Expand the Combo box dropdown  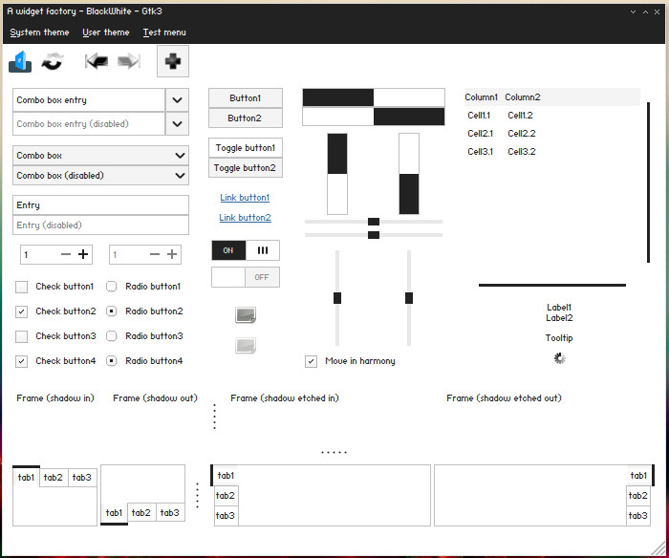coord(100,156)
